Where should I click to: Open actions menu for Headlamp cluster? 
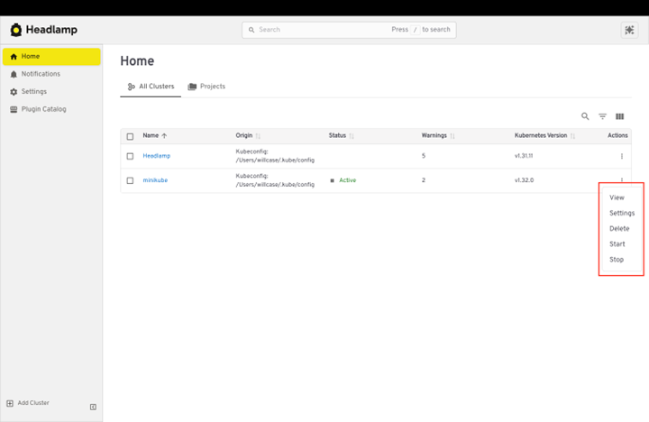tap(621, 156)
